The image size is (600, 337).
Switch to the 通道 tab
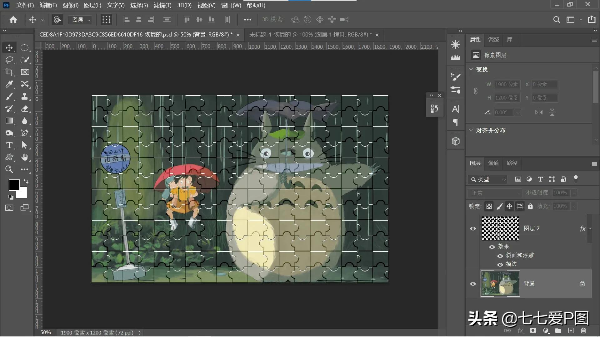point(493,163)
